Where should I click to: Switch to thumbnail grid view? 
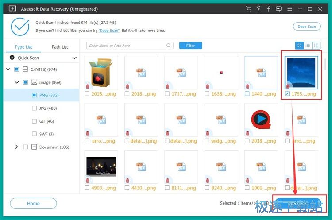[x=299, y=46]
